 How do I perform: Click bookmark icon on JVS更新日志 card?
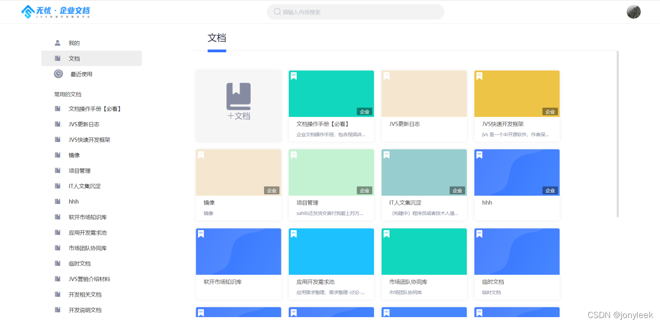pos(386,76)
